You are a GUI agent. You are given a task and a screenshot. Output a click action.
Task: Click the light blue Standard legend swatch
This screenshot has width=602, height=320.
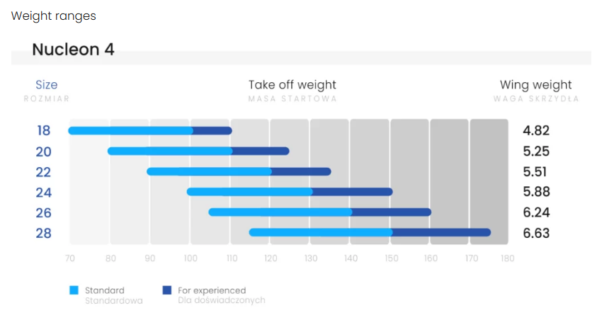74,290
